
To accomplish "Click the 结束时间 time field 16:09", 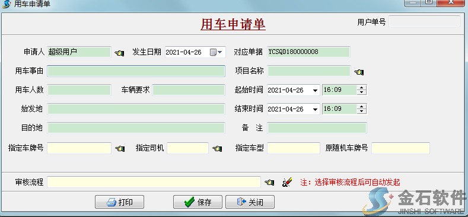I will [339, 109].
